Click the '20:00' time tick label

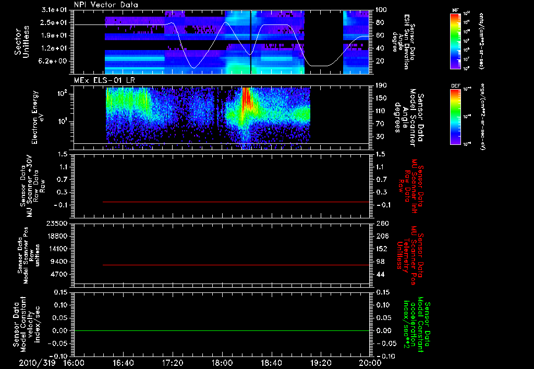point(370,363)
